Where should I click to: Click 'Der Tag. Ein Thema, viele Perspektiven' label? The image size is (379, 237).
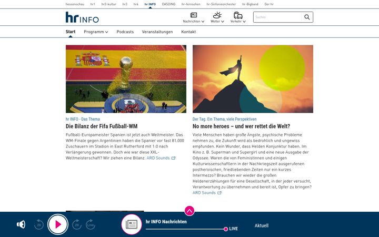tap(225, 119)
